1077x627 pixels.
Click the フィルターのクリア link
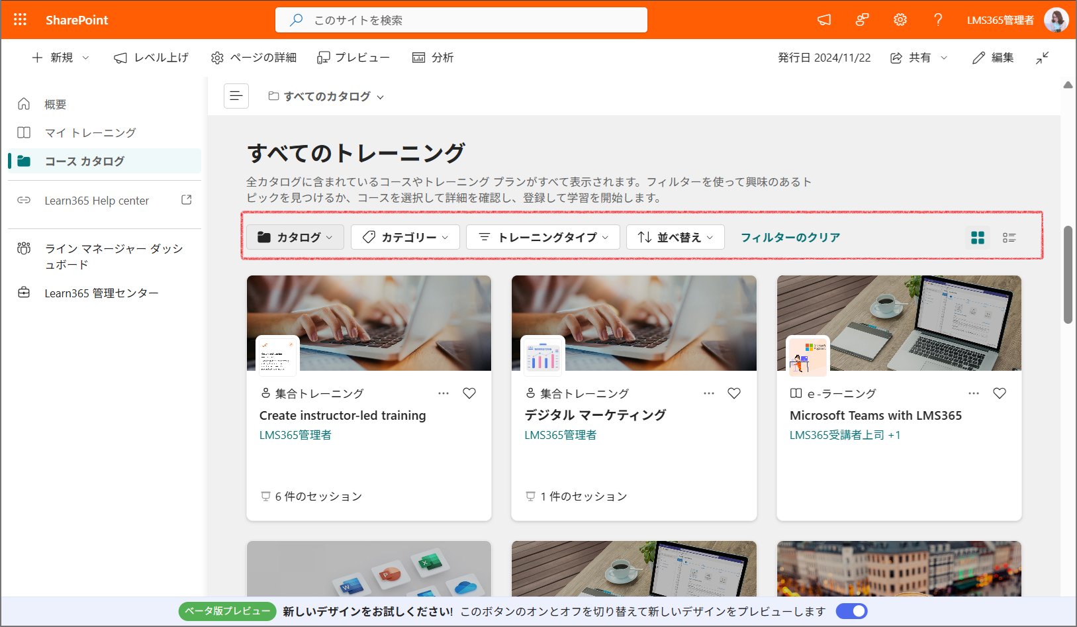point(790,237)
